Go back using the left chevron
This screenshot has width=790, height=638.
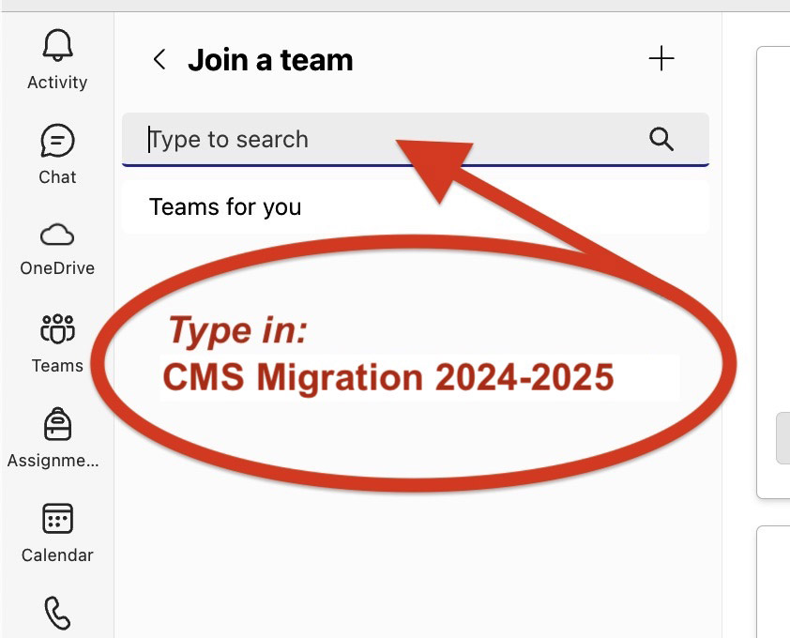click(158, 59)
